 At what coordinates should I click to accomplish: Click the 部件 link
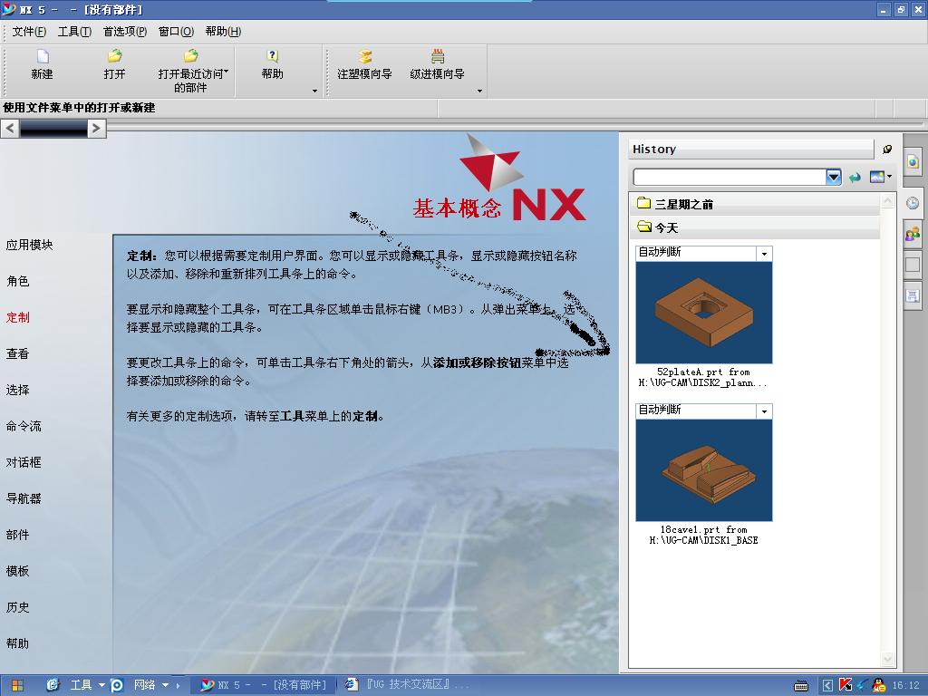(x=18, y=535)
